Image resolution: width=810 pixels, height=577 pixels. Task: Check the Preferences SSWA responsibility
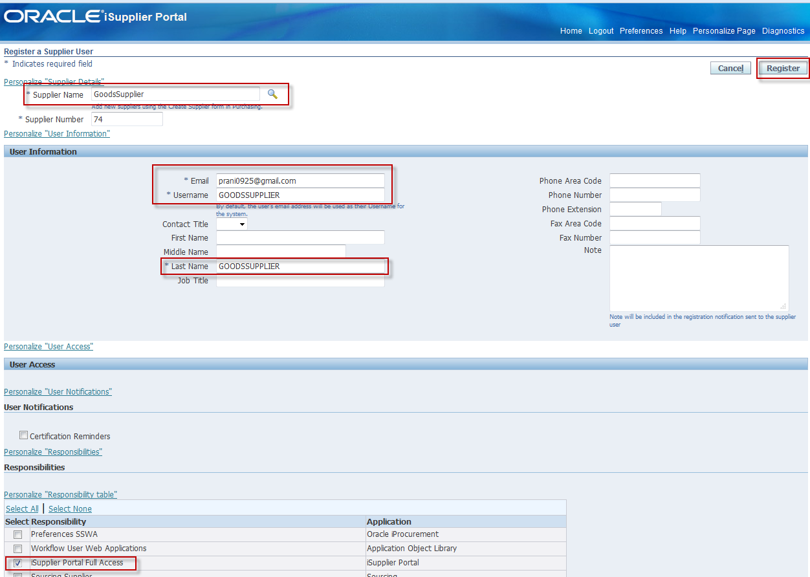[x=17, y=534]
